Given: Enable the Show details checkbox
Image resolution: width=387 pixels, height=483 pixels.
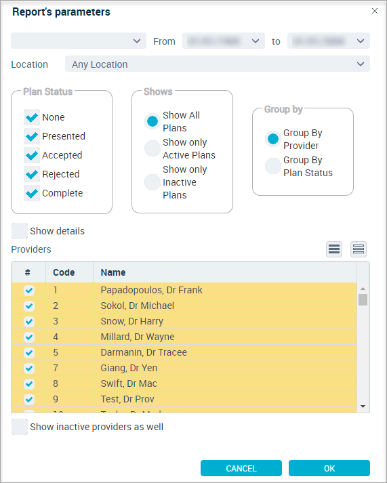Looking at the screenshot, I should click(20, 231).
